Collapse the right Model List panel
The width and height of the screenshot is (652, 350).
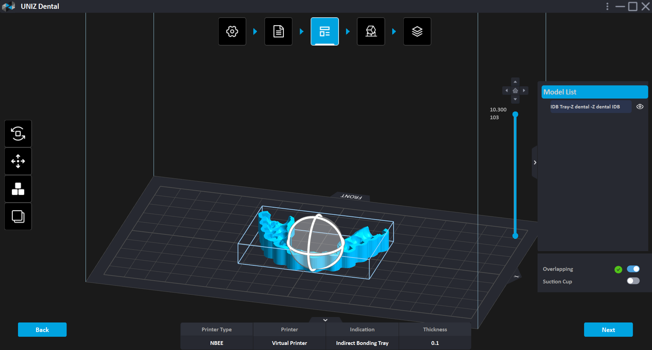pyautogui.click(x=535, y=162)
